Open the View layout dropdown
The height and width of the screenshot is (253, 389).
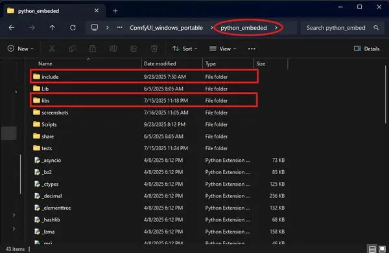click(x=223, y=49)
